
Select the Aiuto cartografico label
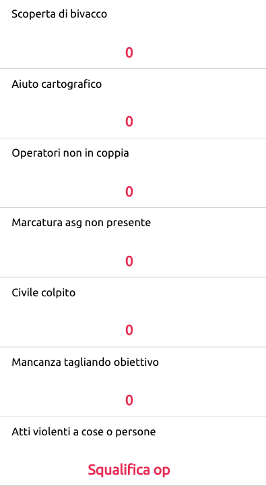[57, 84]
